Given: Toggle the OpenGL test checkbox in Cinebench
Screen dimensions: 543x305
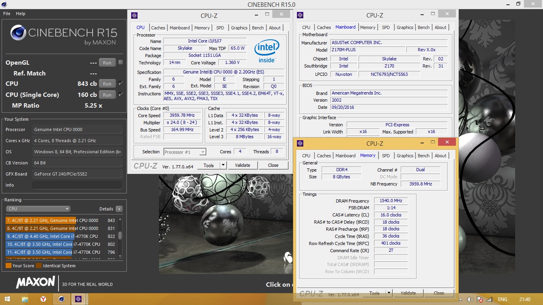Looking at the screenshot, I should [x=120, y=62].
